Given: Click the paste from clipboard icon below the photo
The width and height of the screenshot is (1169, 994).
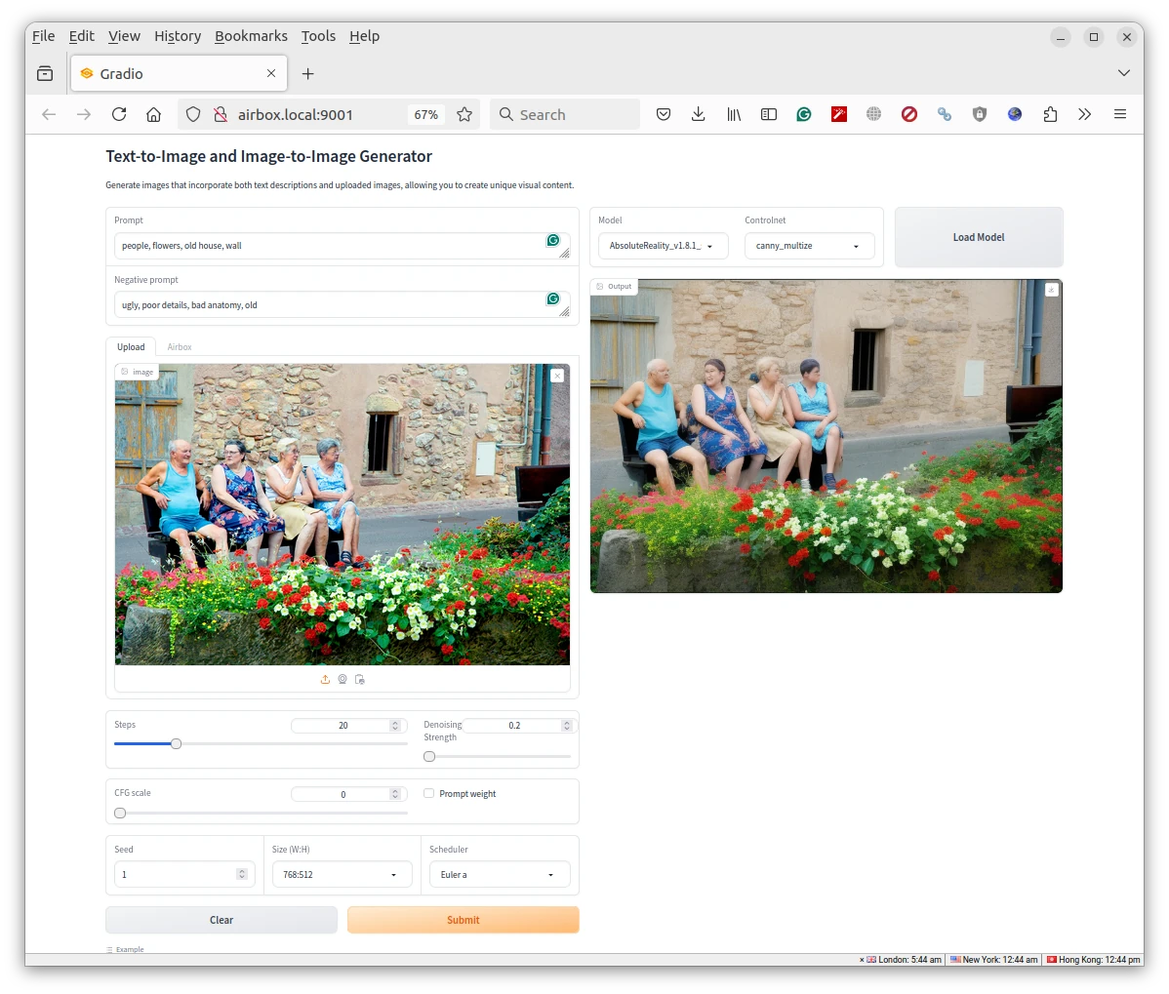Looking at the screenshot, I should click(x=360, y=680).
